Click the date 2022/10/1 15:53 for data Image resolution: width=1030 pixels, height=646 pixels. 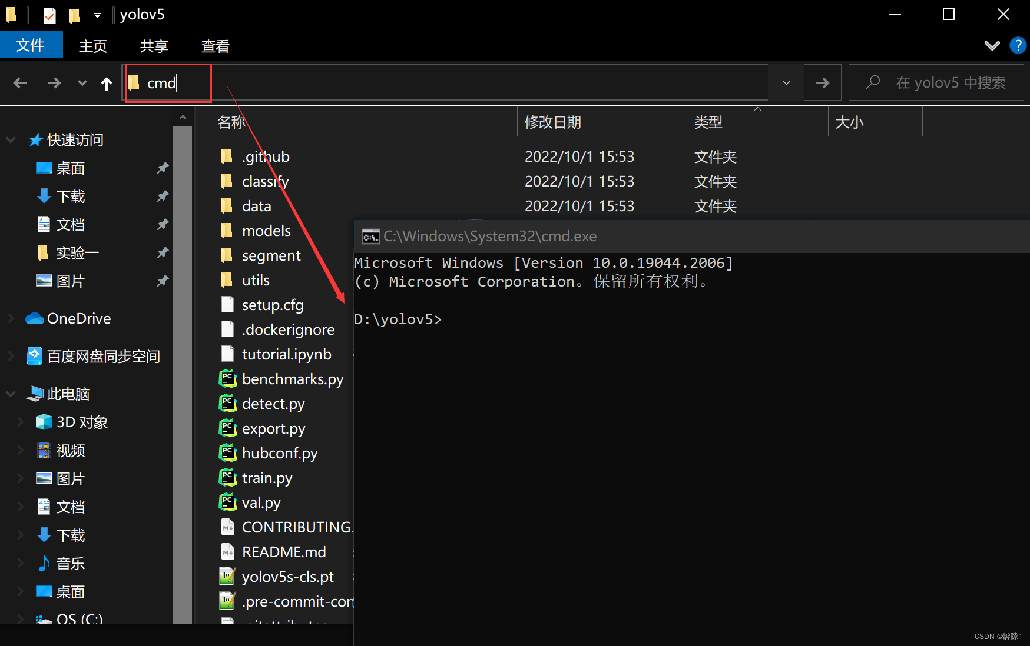(579, 206)
